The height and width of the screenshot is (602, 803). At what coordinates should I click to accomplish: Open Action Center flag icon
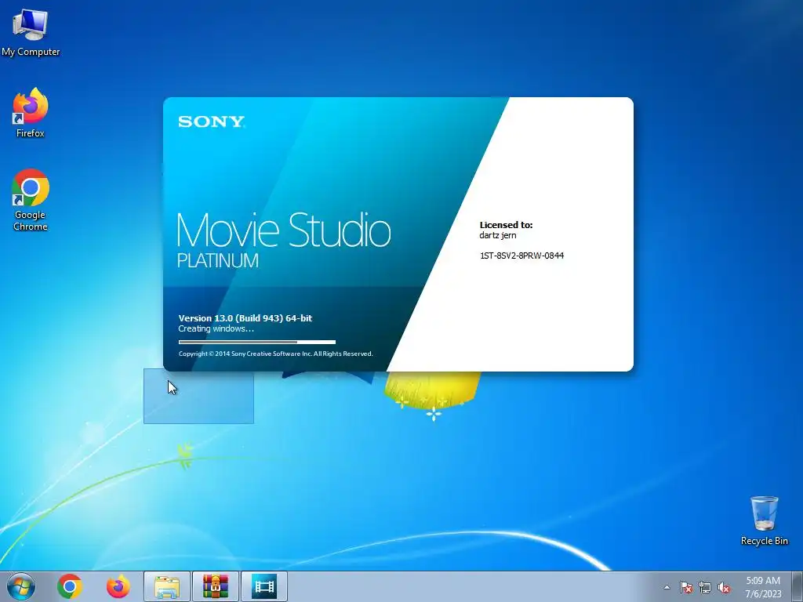pyautogui.click(x=686, y=587)
